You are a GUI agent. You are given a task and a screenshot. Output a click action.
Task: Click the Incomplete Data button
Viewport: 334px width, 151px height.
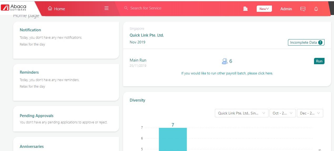point(306,42)
